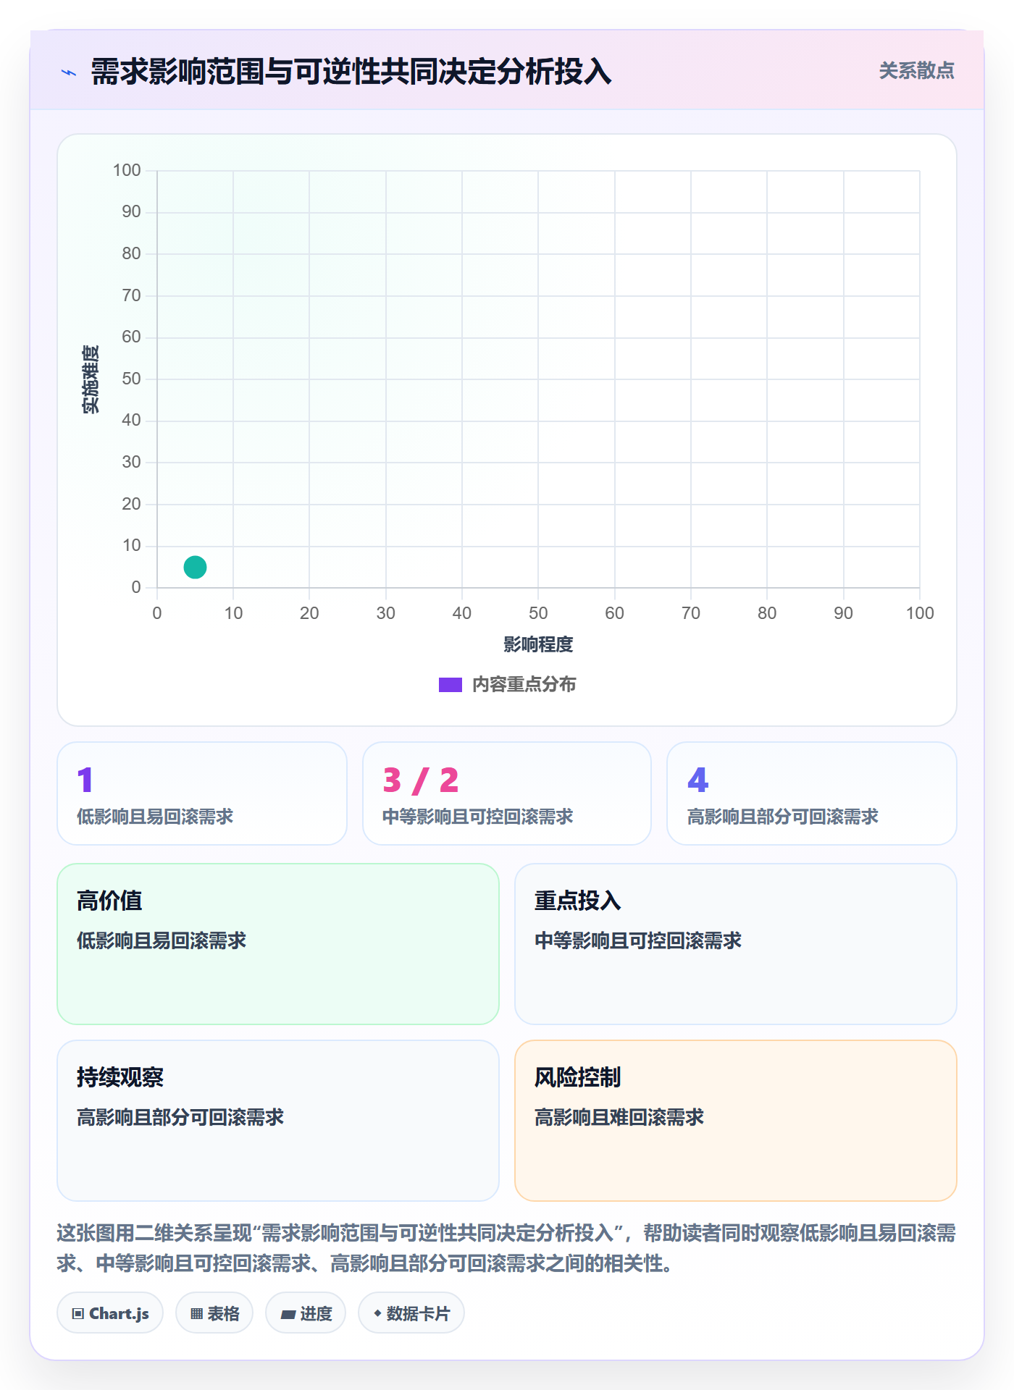Click the x-axis tick label 50

point(538,613)
